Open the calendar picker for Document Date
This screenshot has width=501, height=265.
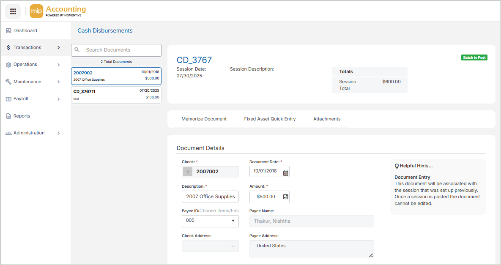pyautogui.click(x=285, y=172)
